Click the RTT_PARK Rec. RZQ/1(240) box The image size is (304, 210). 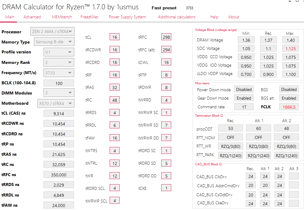coord(230,155)
